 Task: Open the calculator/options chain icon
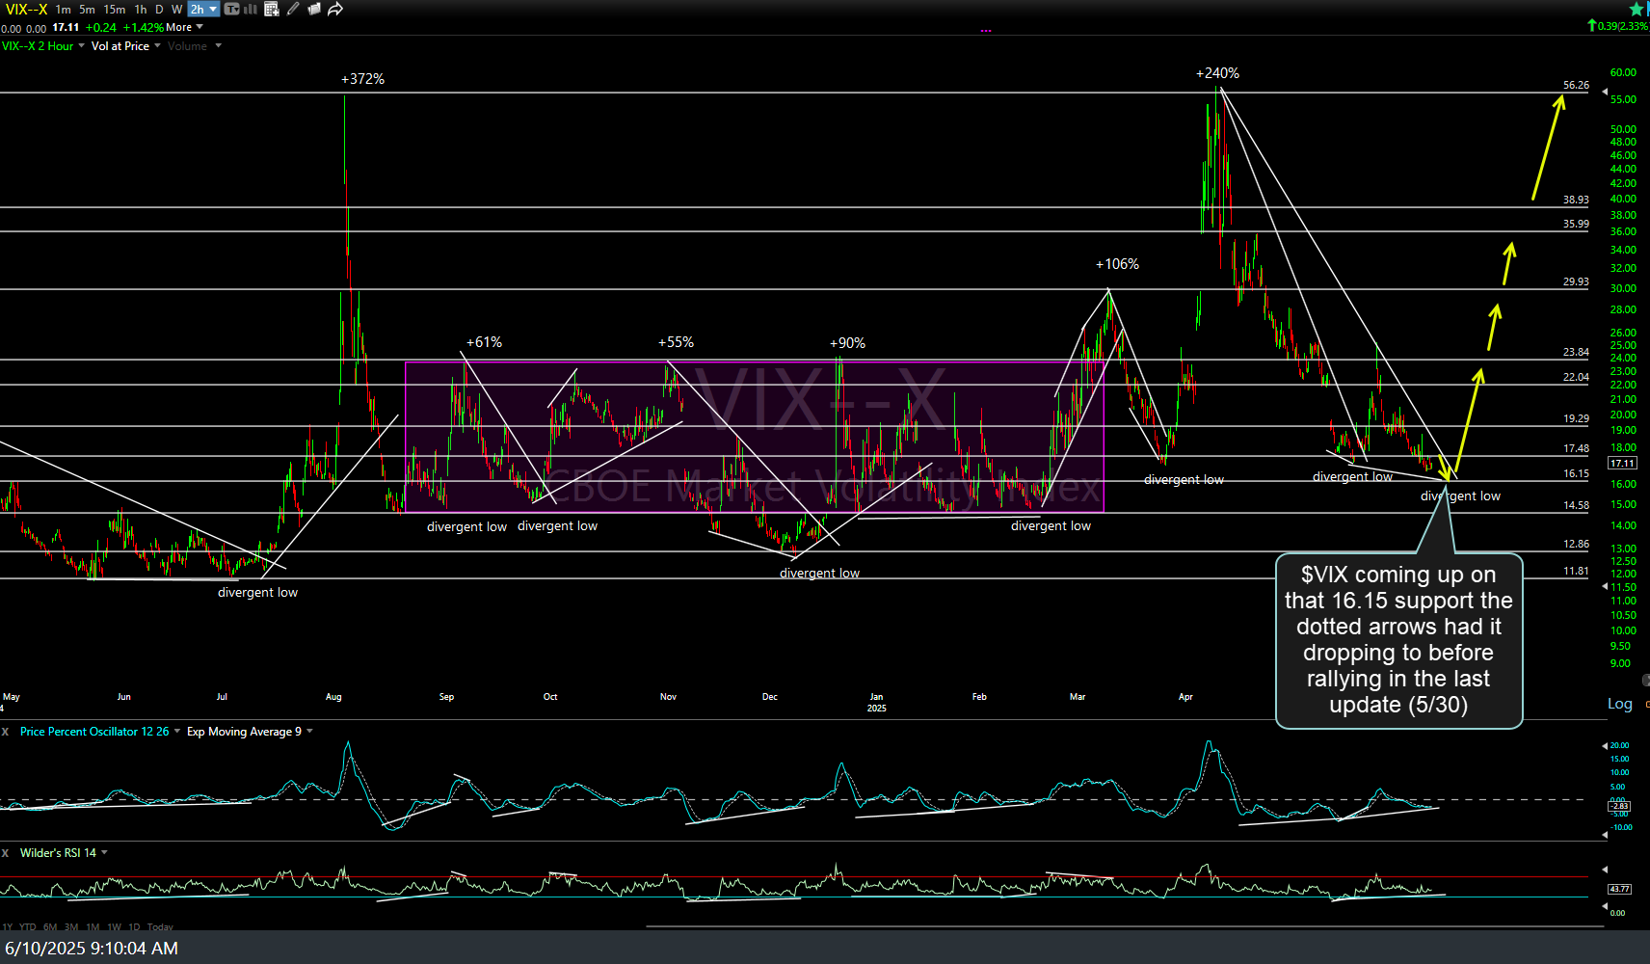(x=272, y=9)
